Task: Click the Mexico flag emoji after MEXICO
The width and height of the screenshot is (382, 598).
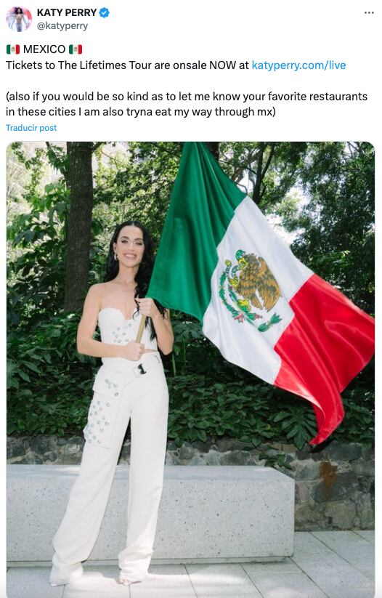Action: tap(76, 49)
